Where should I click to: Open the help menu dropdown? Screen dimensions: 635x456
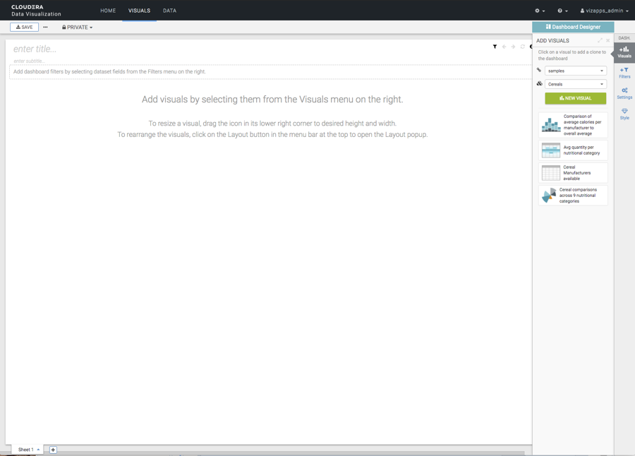562,11
